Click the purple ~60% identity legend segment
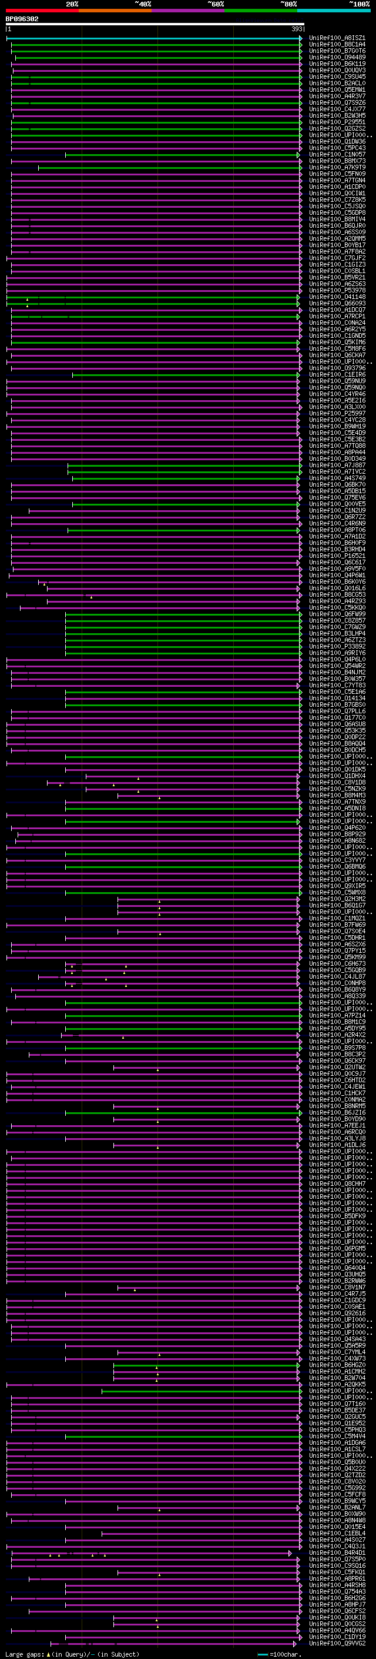Viewport: 376px width, 1659px height. 189,11
